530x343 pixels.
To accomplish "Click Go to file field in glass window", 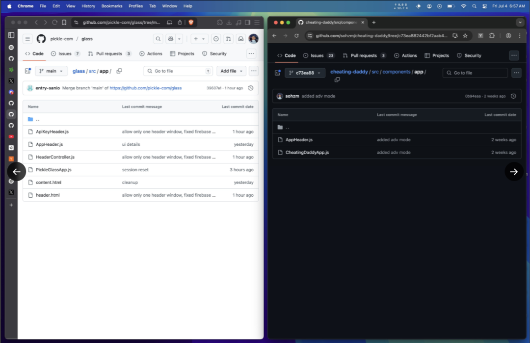I will point(178,71).
